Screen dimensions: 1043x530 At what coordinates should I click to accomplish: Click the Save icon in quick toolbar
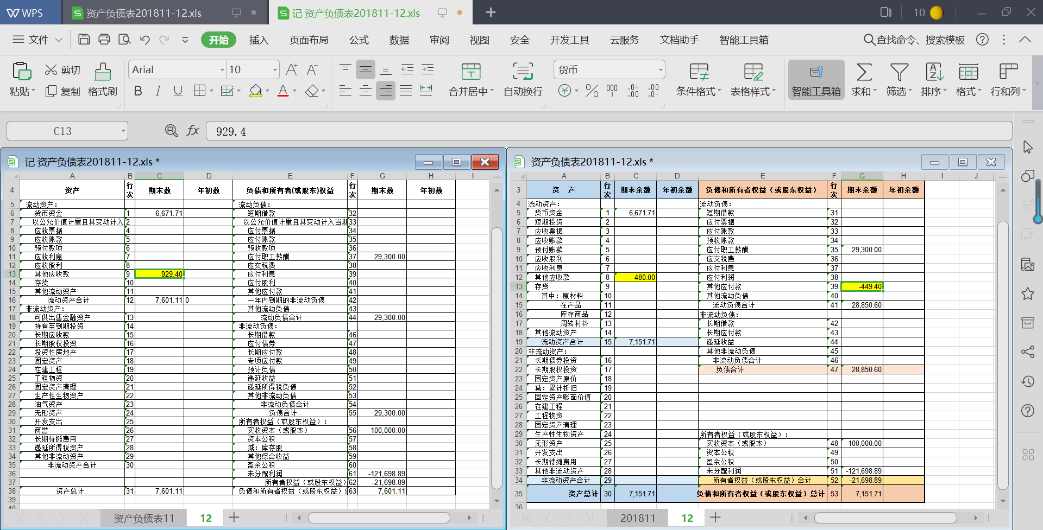84,40
